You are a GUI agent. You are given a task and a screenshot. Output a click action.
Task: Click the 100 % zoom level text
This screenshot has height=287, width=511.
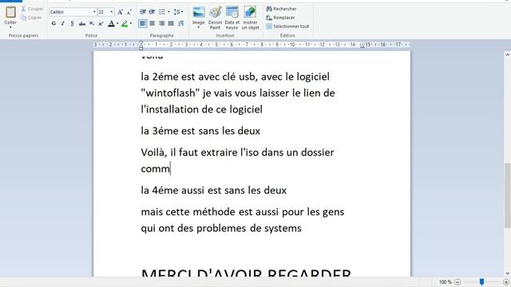click(x=446, y=282)
